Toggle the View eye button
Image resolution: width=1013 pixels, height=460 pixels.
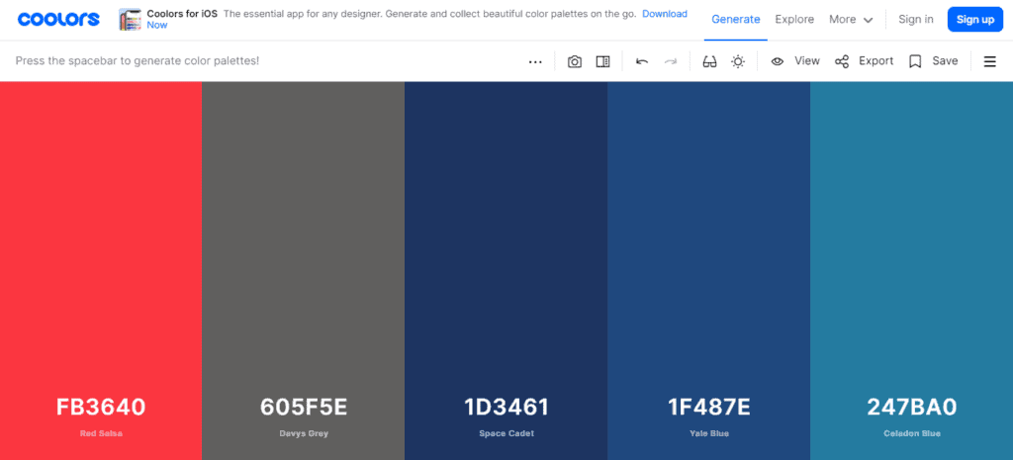pyautogui.click(x=795, y=61)
